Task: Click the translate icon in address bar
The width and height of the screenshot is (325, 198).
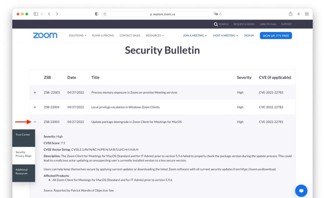Action: 216,14
